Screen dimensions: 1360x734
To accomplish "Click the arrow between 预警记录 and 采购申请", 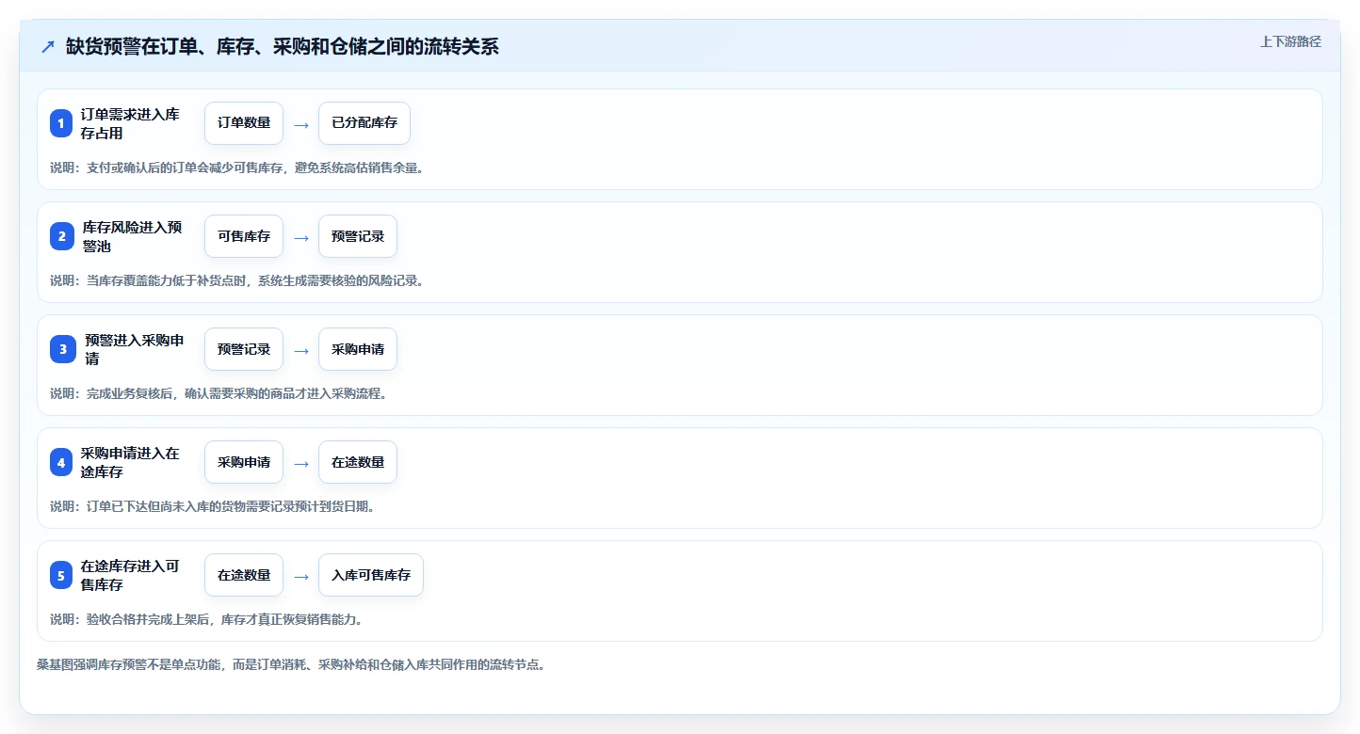I will click(301, 350).
